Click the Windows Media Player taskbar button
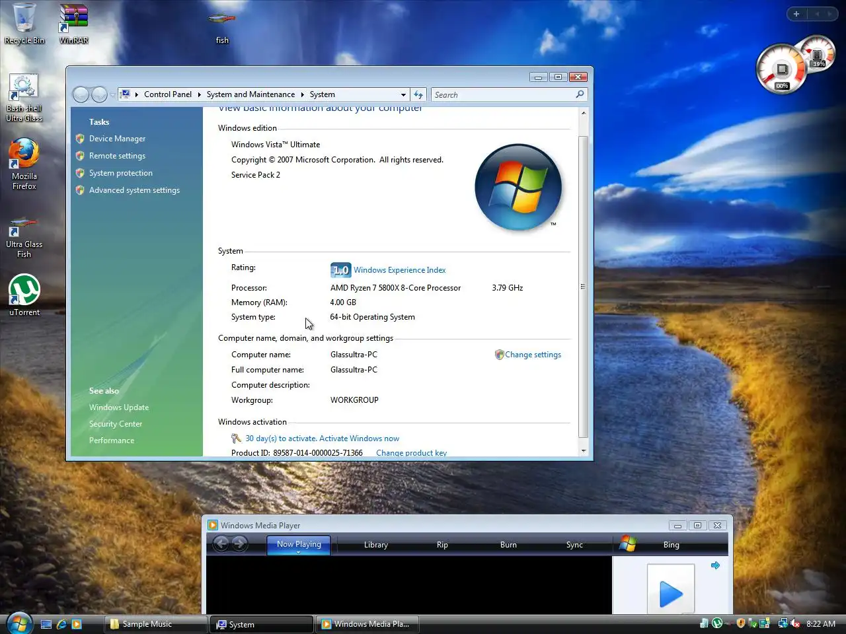This screenshot has width=846, height=634. tap(367, 624)
